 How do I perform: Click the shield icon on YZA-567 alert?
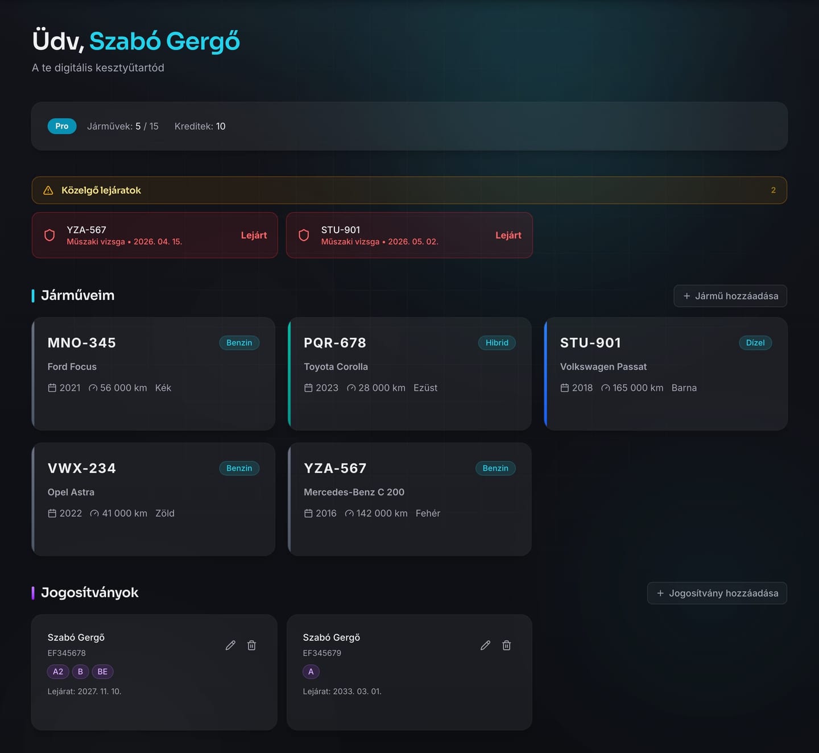click(49, 235)
